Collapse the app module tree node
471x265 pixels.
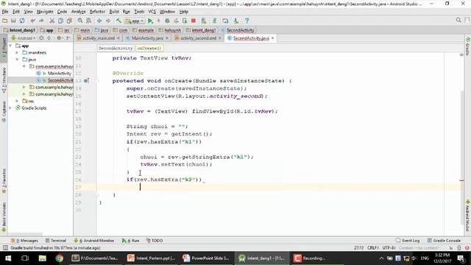pyautogui.click(x=10, y=46)
